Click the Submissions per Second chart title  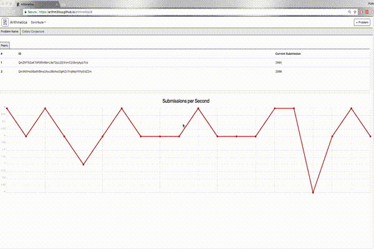pos(186,101)
